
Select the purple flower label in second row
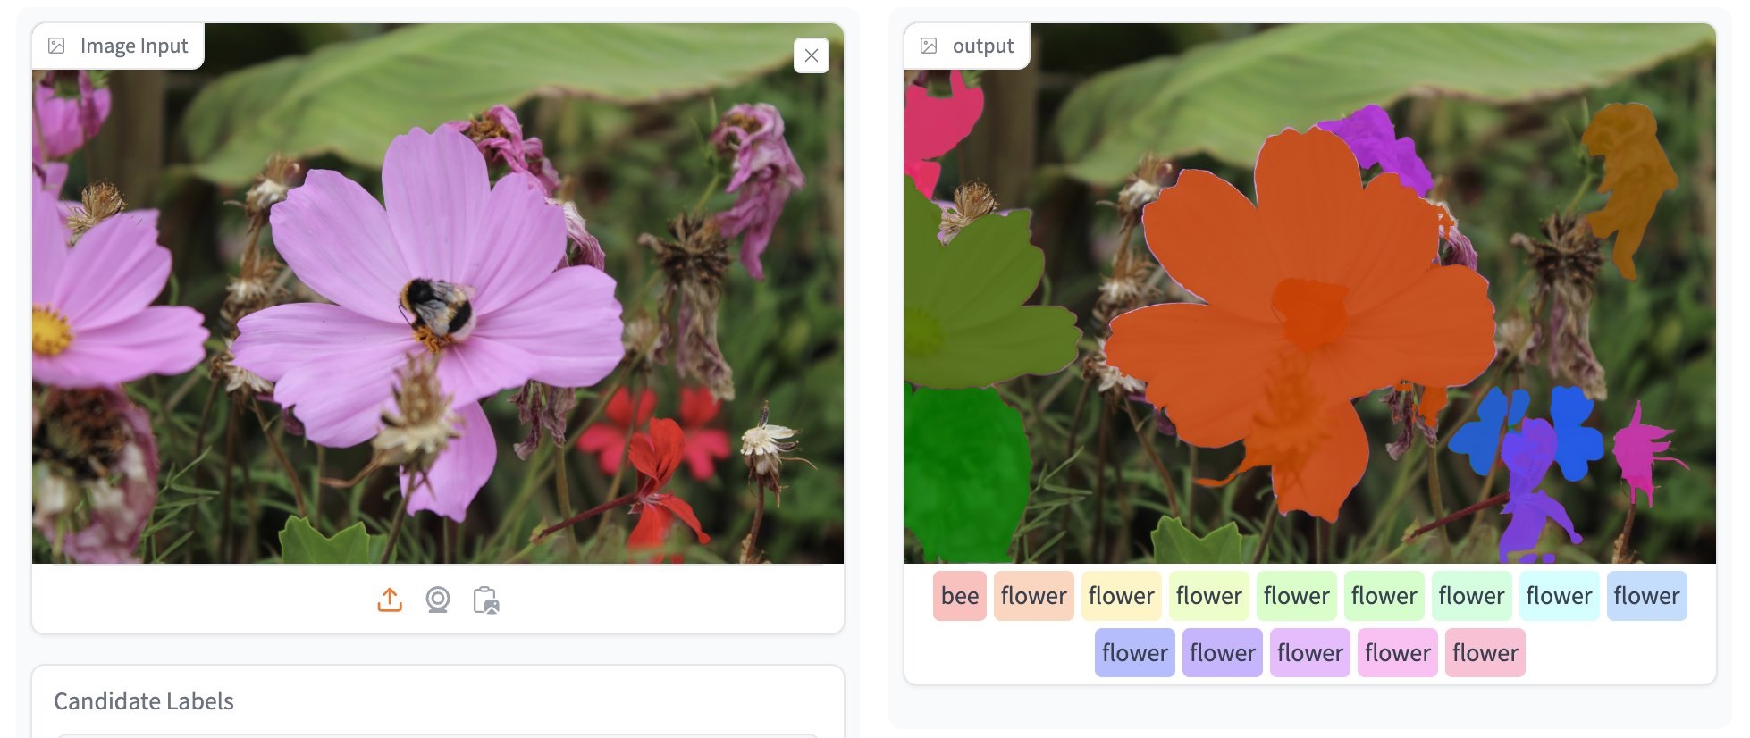pos(1223,652)
